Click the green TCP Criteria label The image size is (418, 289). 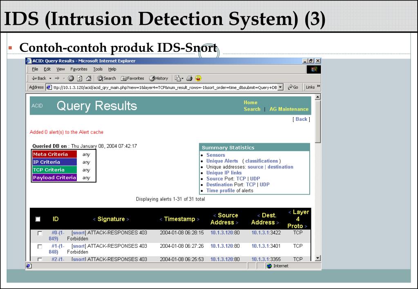54,170
